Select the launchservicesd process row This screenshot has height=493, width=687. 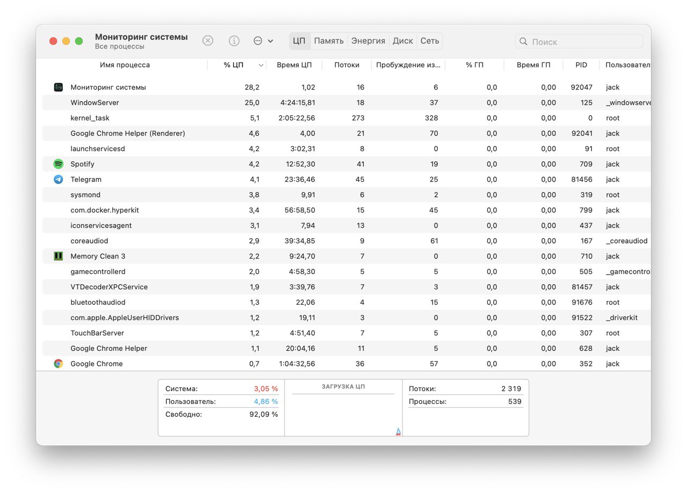click(347, 149)
